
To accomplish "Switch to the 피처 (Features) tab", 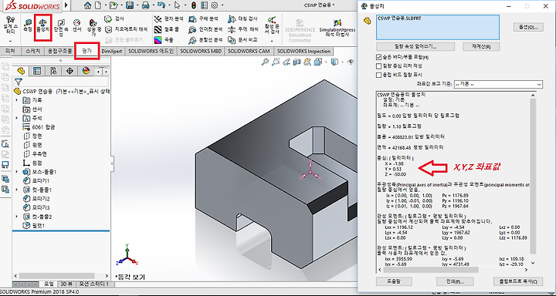I will pyautogui.click(x=11, y=52).
